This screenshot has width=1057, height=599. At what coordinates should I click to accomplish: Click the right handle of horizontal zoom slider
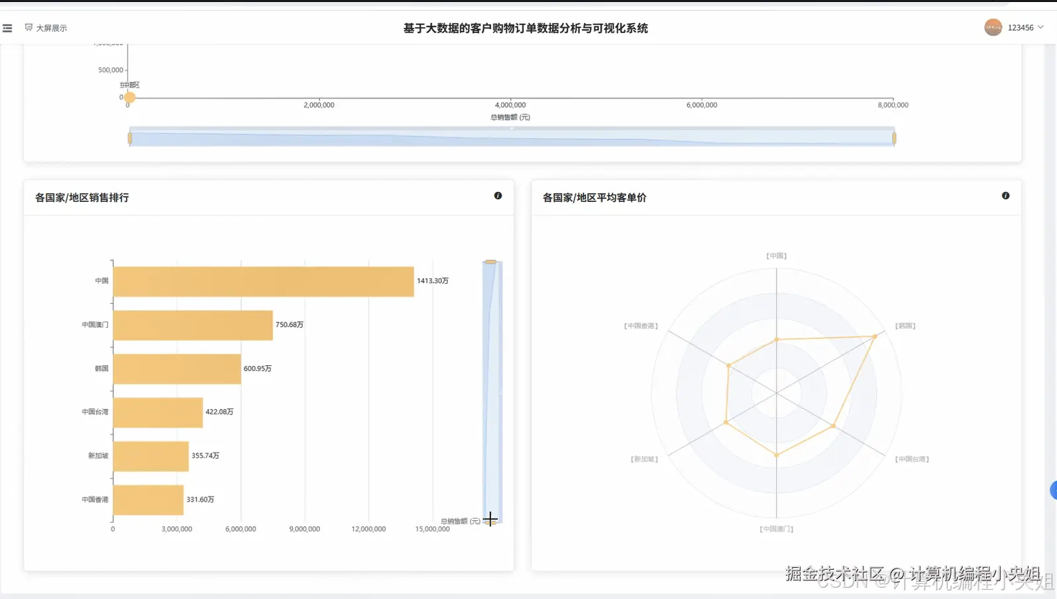pos(894,138)
